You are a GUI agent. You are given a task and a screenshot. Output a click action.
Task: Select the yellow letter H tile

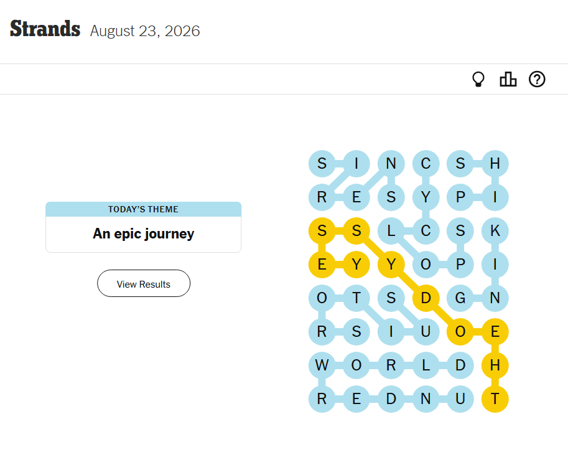(x=495, y=365)
